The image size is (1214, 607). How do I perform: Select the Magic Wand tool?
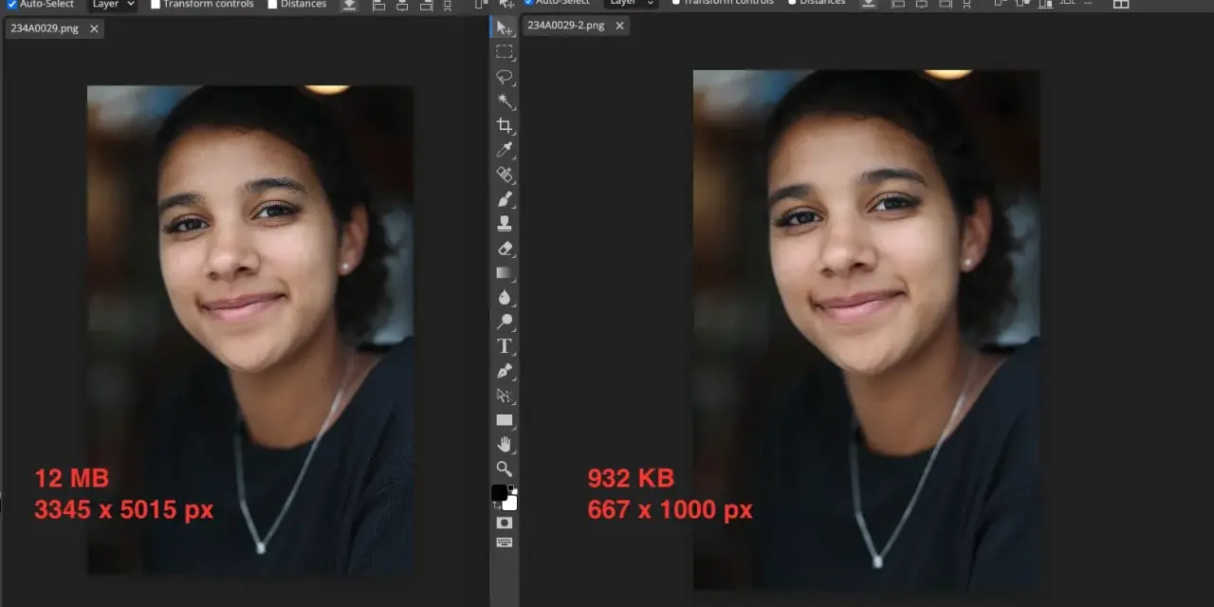point(505,101)
